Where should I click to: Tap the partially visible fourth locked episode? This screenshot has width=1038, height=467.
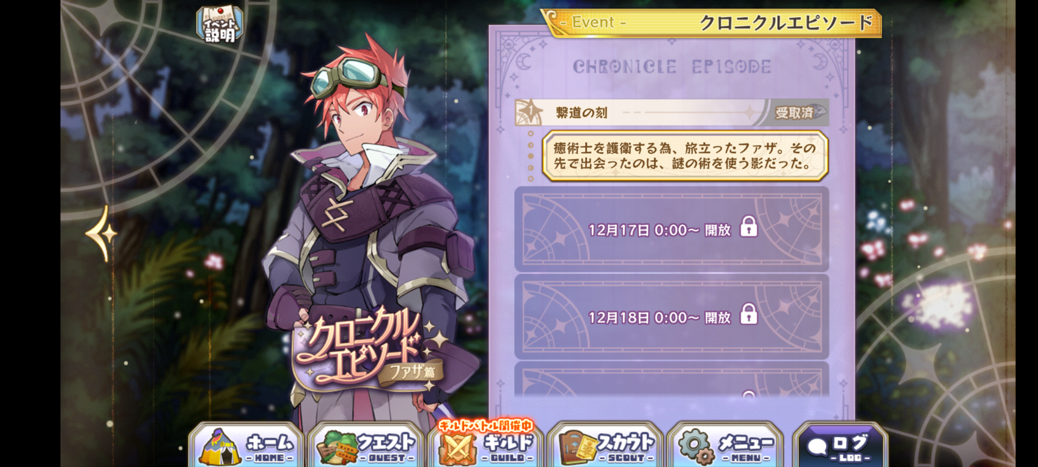click(672, 379)
